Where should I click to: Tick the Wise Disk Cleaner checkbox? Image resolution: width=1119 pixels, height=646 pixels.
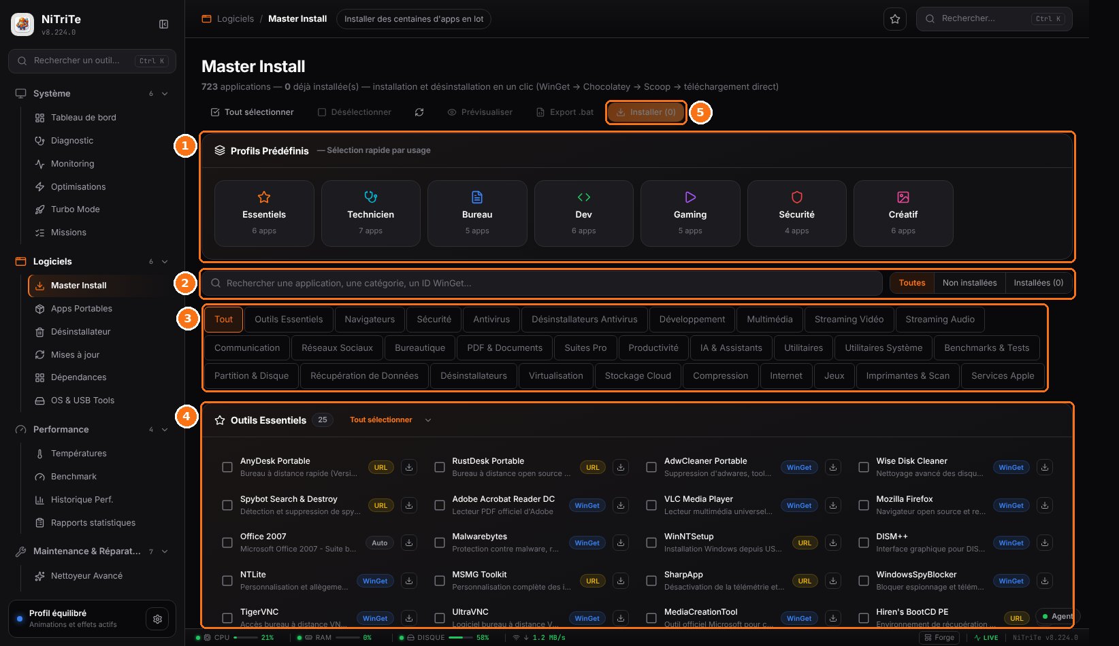(x=864, y=467)
